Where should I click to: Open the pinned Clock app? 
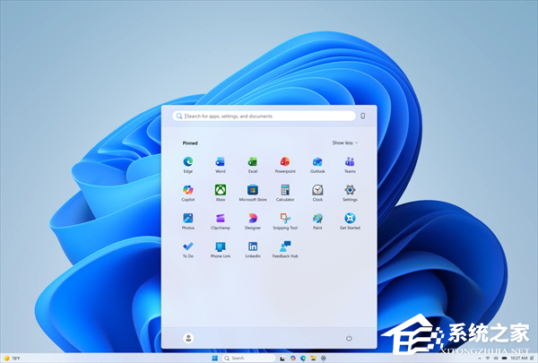[317, 193]
